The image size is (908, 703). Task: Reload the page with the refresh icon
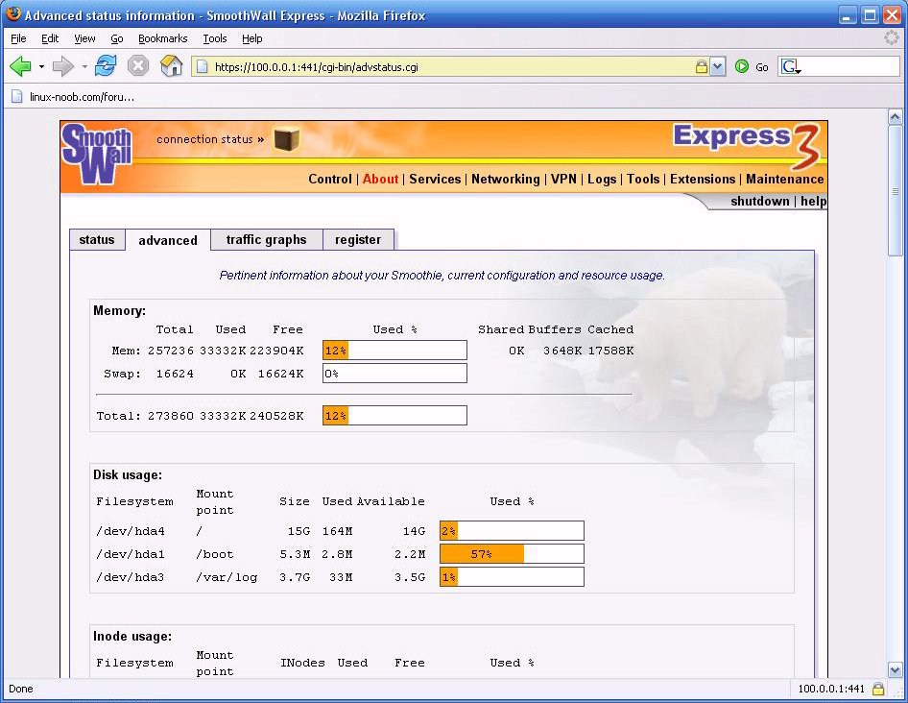tap(106, 66)
